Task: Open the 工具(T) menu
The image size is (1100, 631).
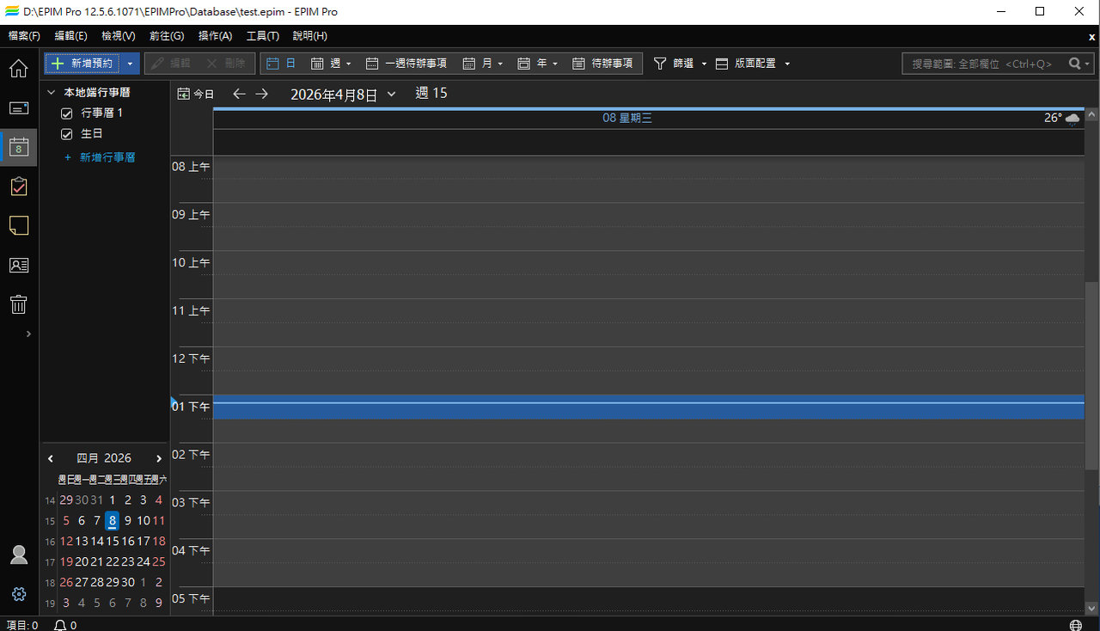Action: click(x=262, y=36)
